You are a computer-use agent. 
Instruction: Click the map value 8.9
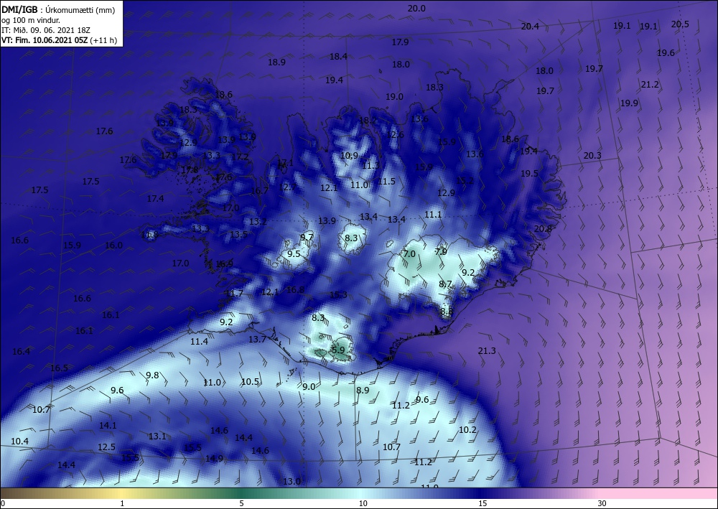(363, 390)
